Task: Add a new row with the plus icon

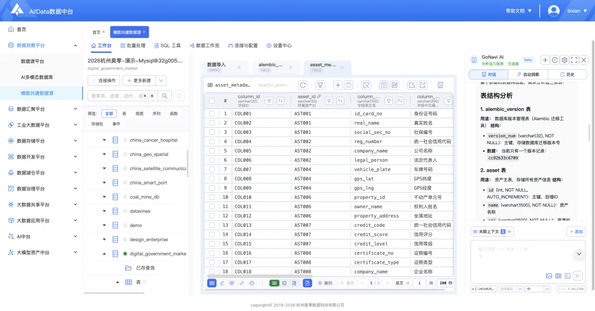Action: (x=338, y=85)
